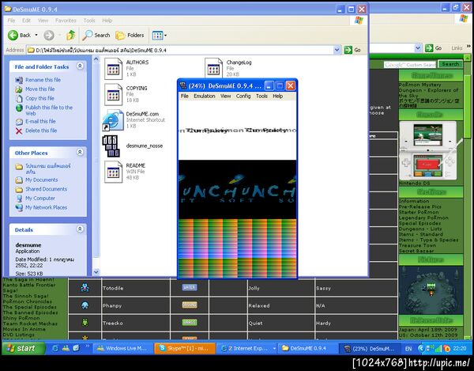Click scroll-up arrow of the task pane scrollbar
This screenshot has height=371, width=474.
pyautogui.click(x=96, y=59)
